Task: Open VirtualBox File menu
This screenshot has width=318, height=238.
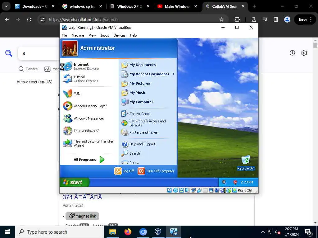Action: [x=64, y=35]
